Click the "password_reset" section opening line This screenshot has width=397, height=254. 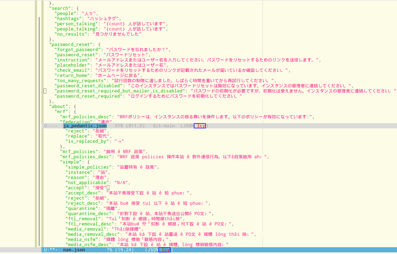(71, 44)
